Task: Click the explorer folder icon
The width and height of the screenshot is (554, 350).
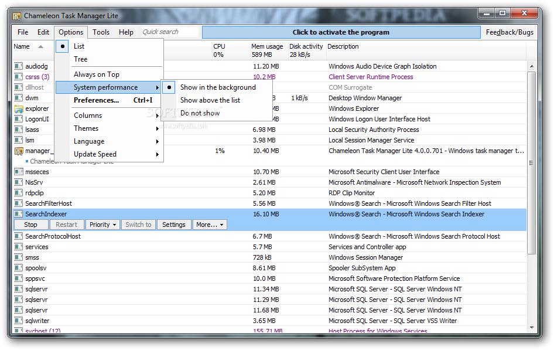Action: (x=18, y=108)
